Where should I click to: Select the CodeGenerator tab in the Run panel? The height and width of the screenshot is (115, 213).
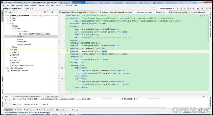click(53, 96)
